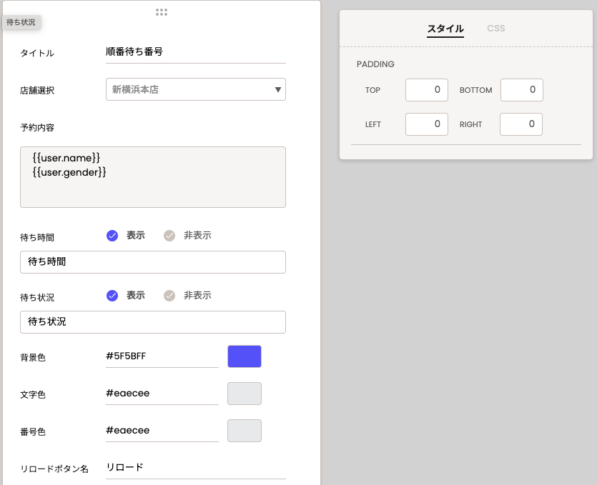Focus the padding BOTTOM value box

tap(521, 90)
